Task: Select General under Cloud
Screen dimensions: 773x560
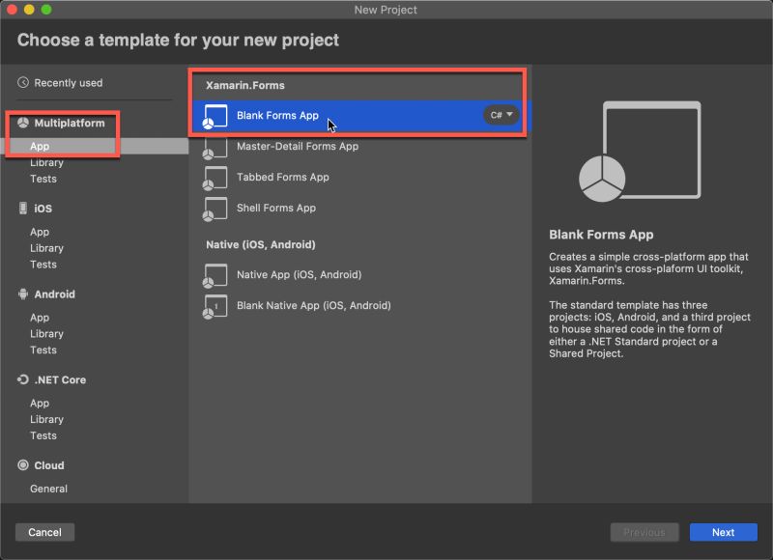Action: point(50,489)
